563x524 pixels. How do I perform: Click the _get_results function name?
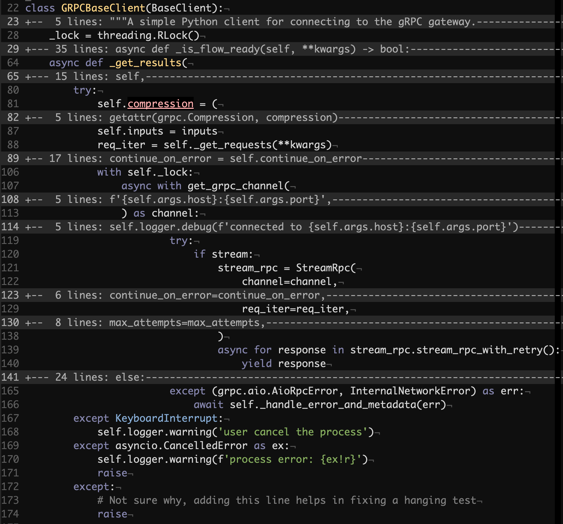click(x=145, y=63)
